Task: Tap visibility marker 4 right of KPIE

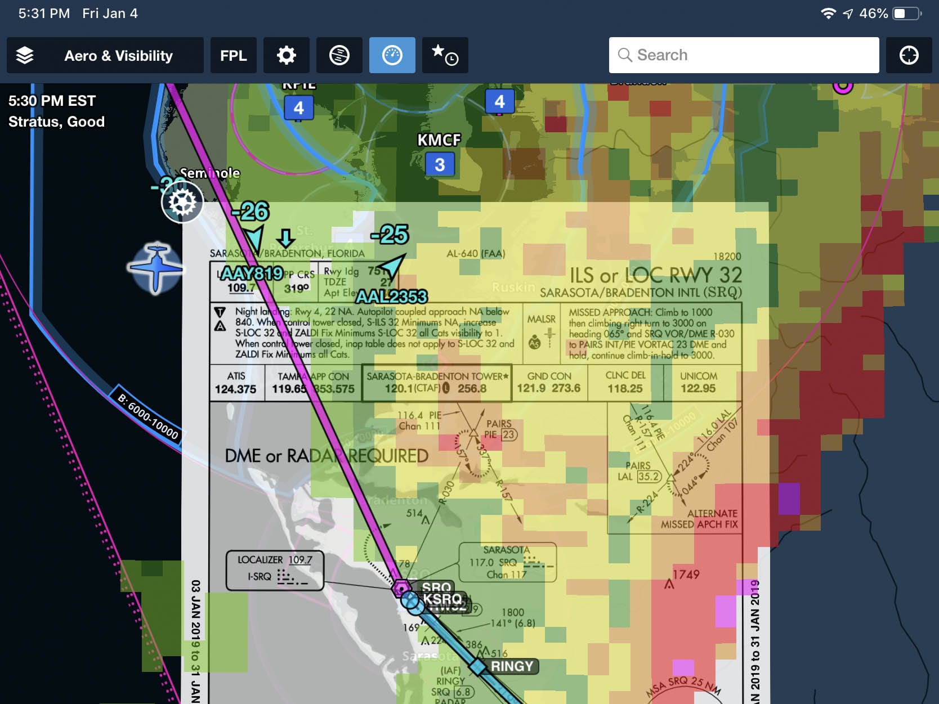Action: [x=500, y=101]
